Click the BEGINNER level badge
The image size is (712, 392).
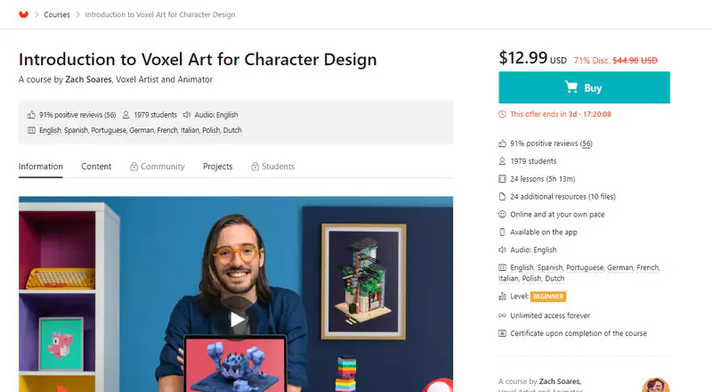tap(548, 296)
